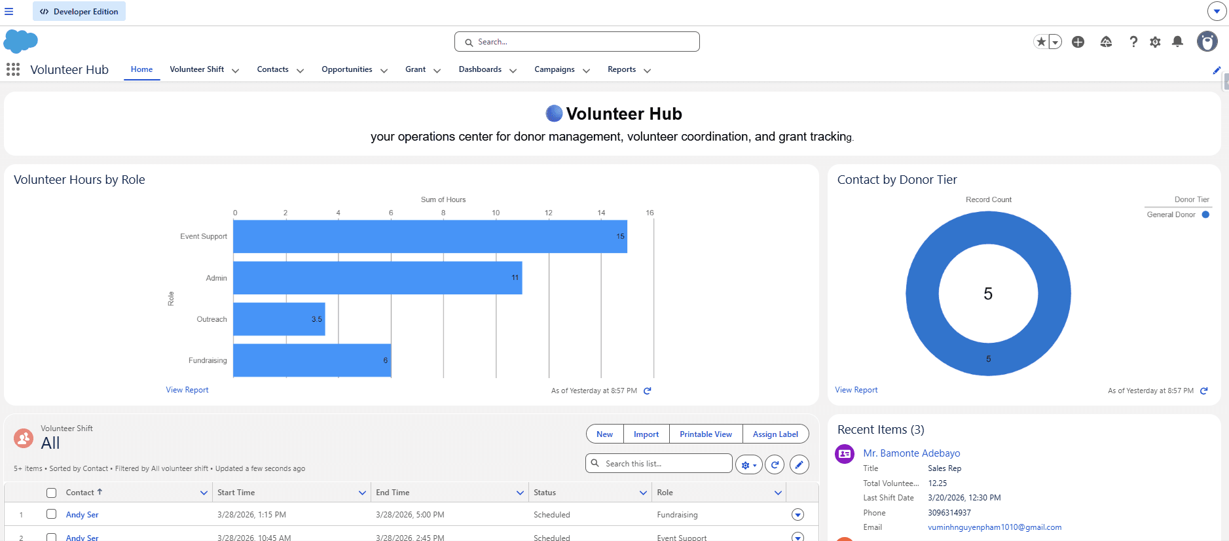Image resolution: width=1229 pixels, height=541 pixels.
Task: Open the Trailhead guidance icon
Action: click(1106, 42)
